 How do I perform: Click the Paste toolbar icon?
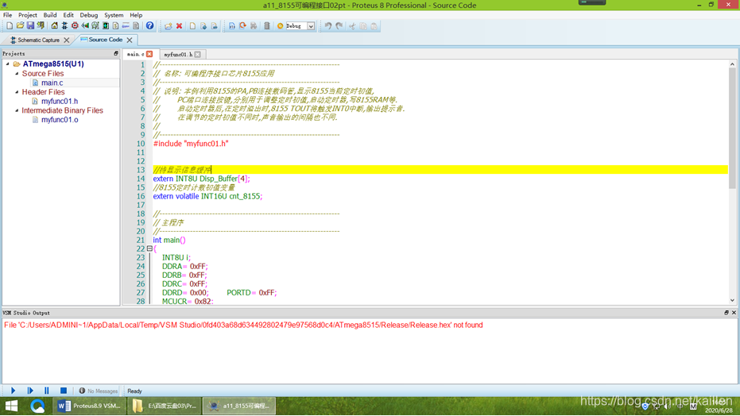374,26
